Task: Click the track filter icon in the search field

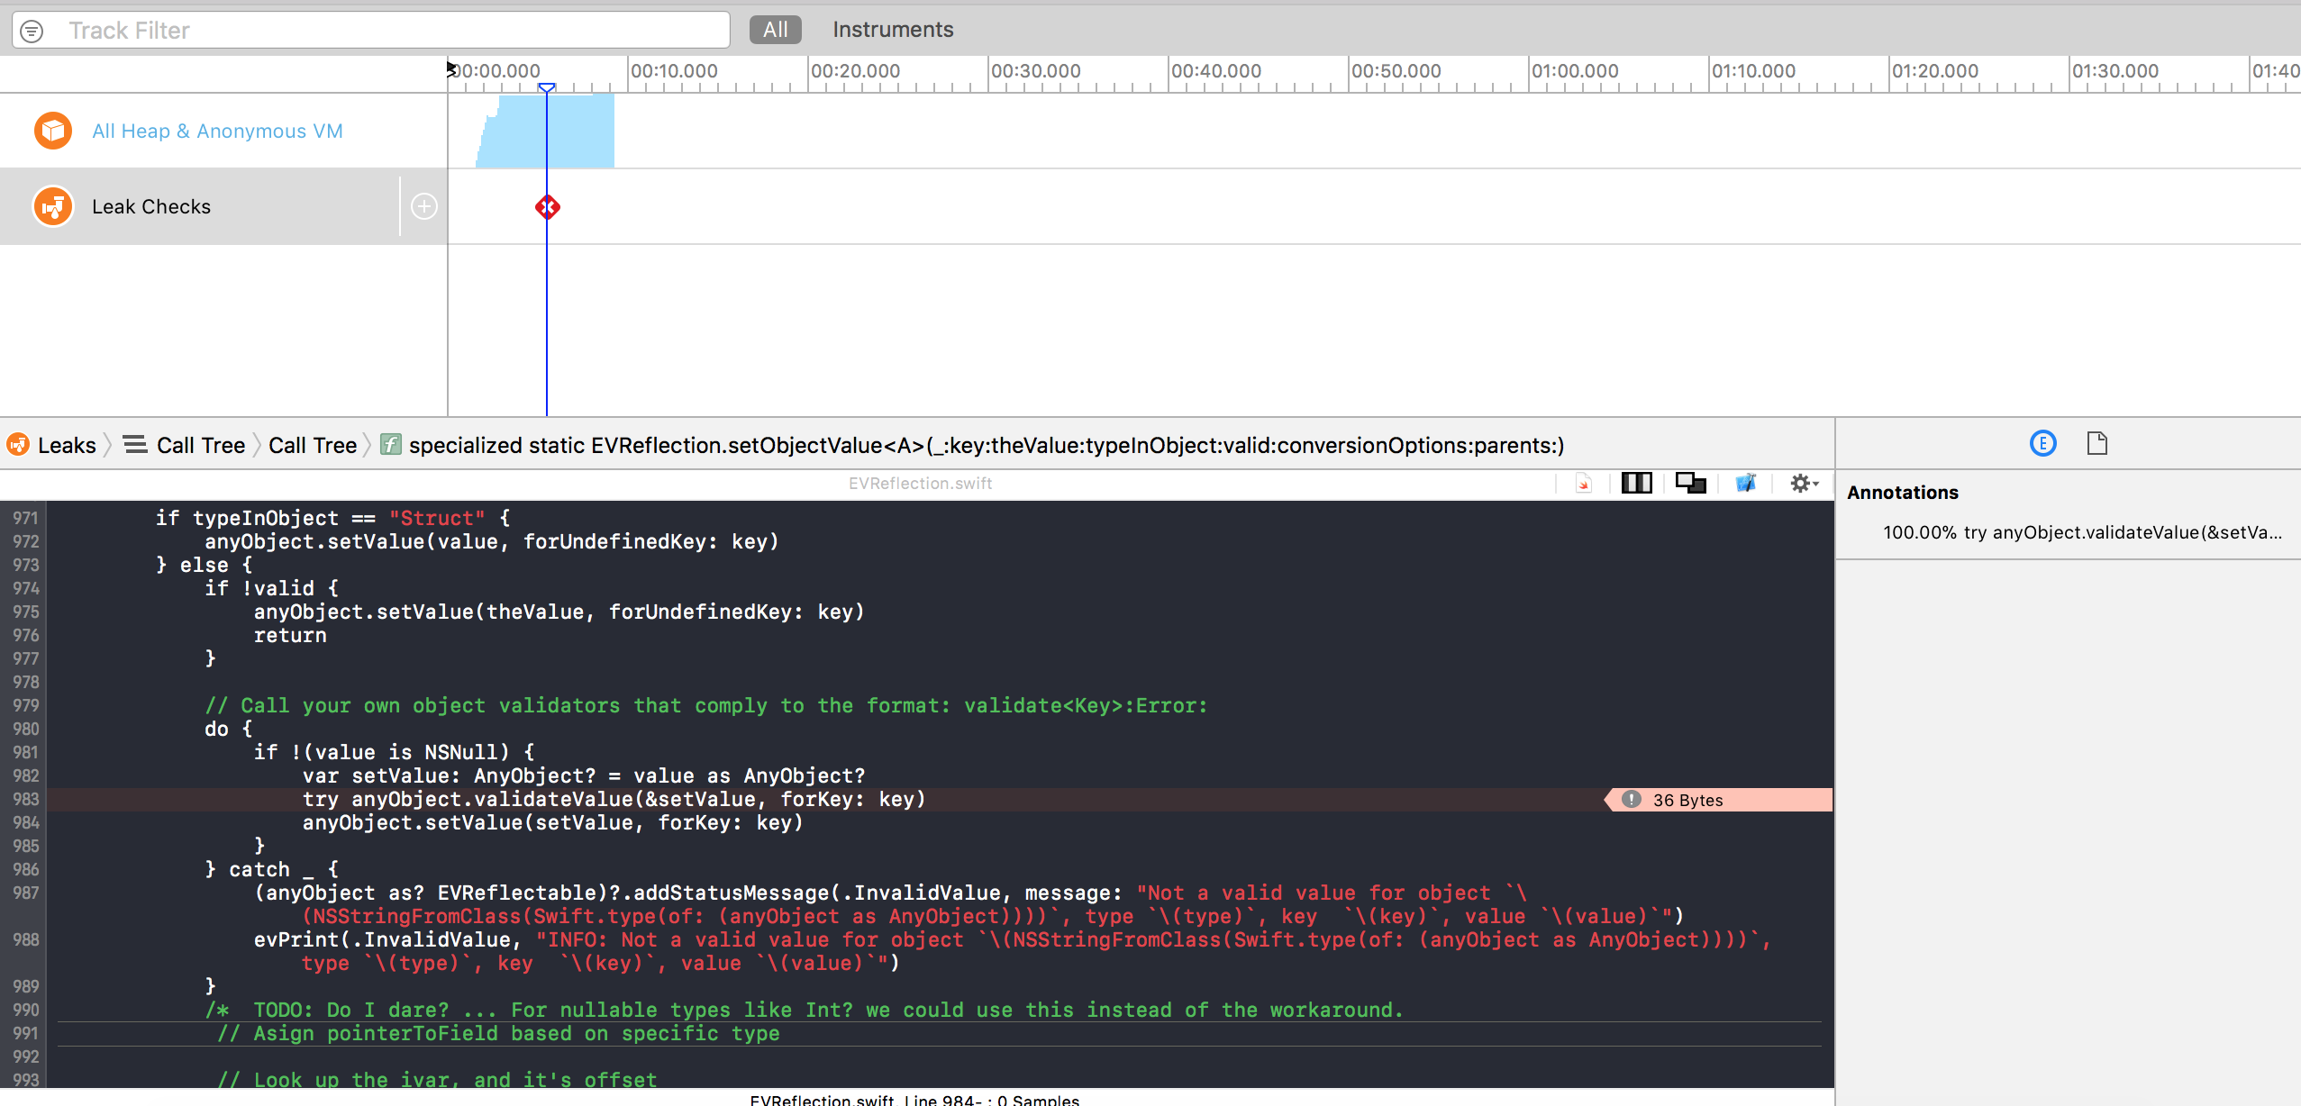Action: click(32, 29)
